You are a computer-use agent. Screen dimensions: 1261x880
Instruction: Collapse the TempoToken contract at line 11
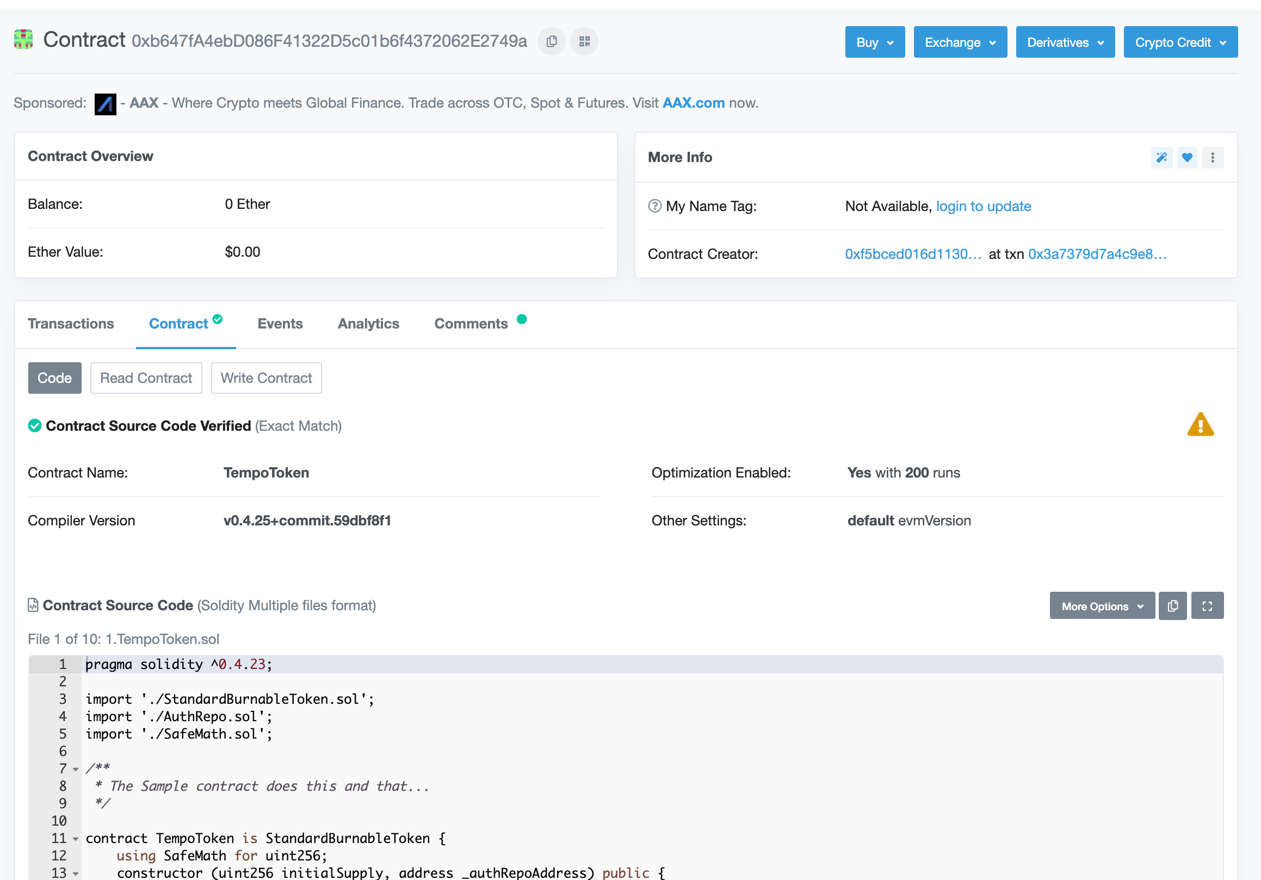point(76,838)
